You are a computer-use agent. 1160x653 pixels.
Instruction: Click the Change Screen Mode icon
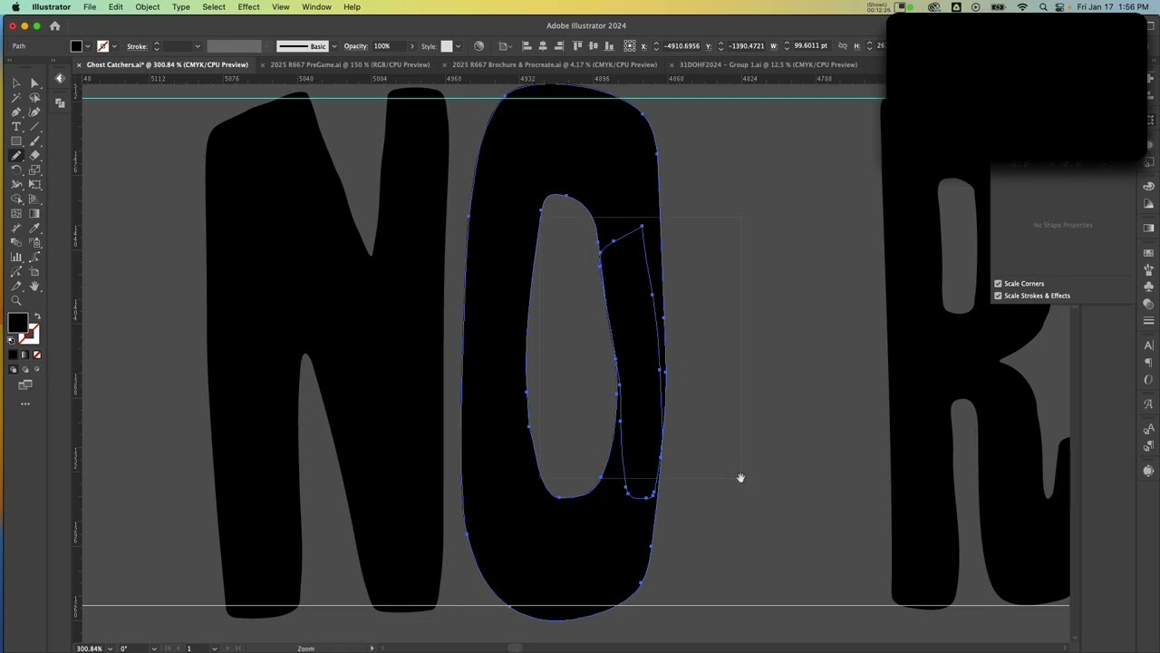click(25, 385)
